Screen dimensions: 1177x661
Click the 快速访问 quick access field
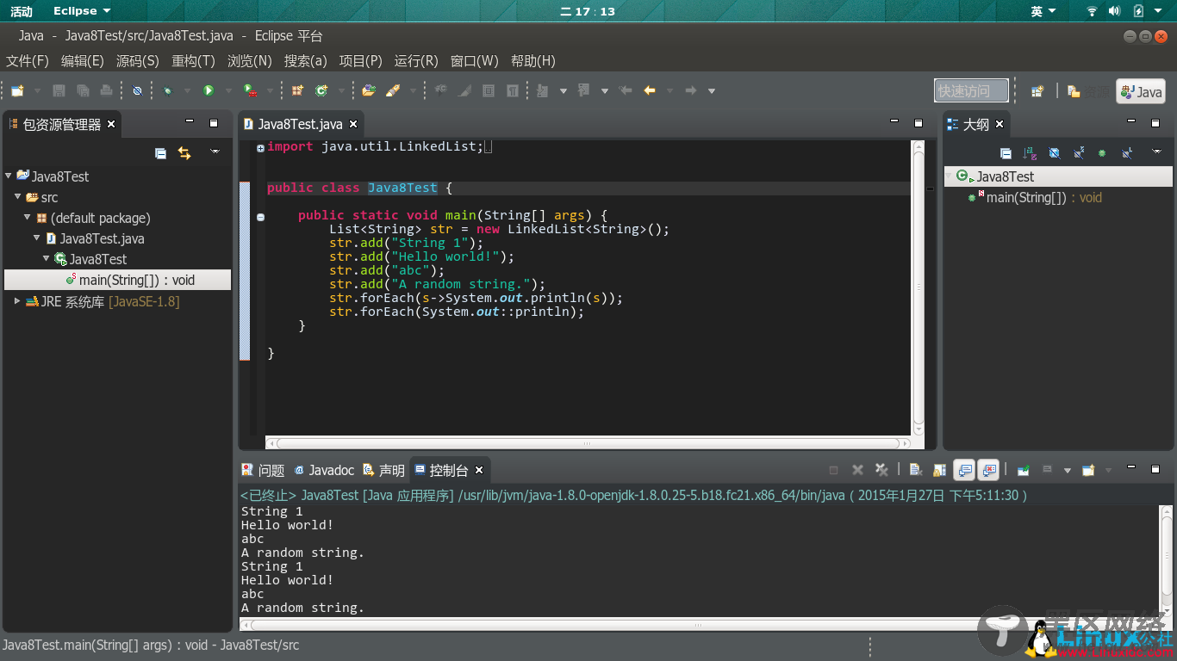(x=971, y=90)
